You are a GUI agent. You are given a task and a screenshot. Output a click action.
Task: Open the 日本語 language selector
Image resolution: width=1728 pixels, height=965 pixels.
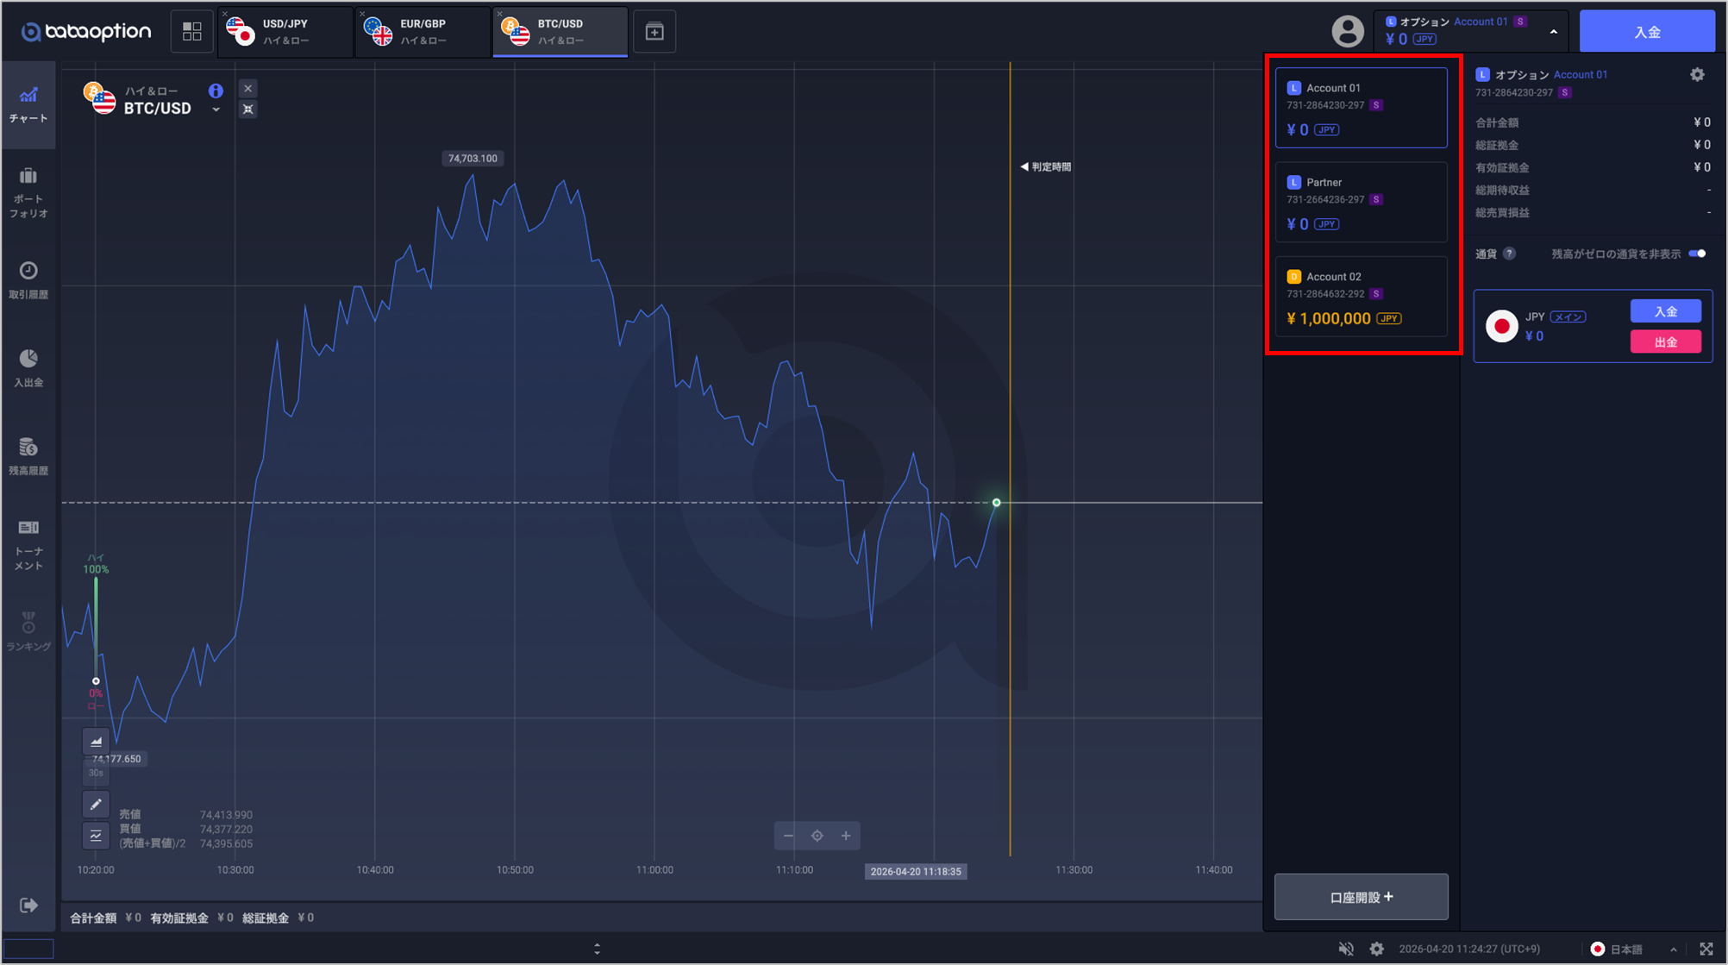point(1626,949)
